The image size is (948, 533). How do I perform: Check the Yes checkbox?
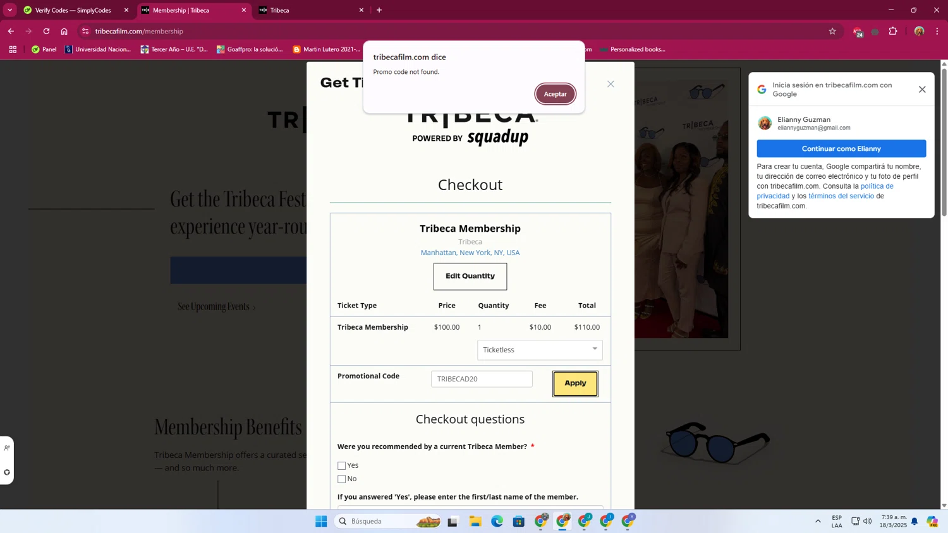[x=341, y=466]
